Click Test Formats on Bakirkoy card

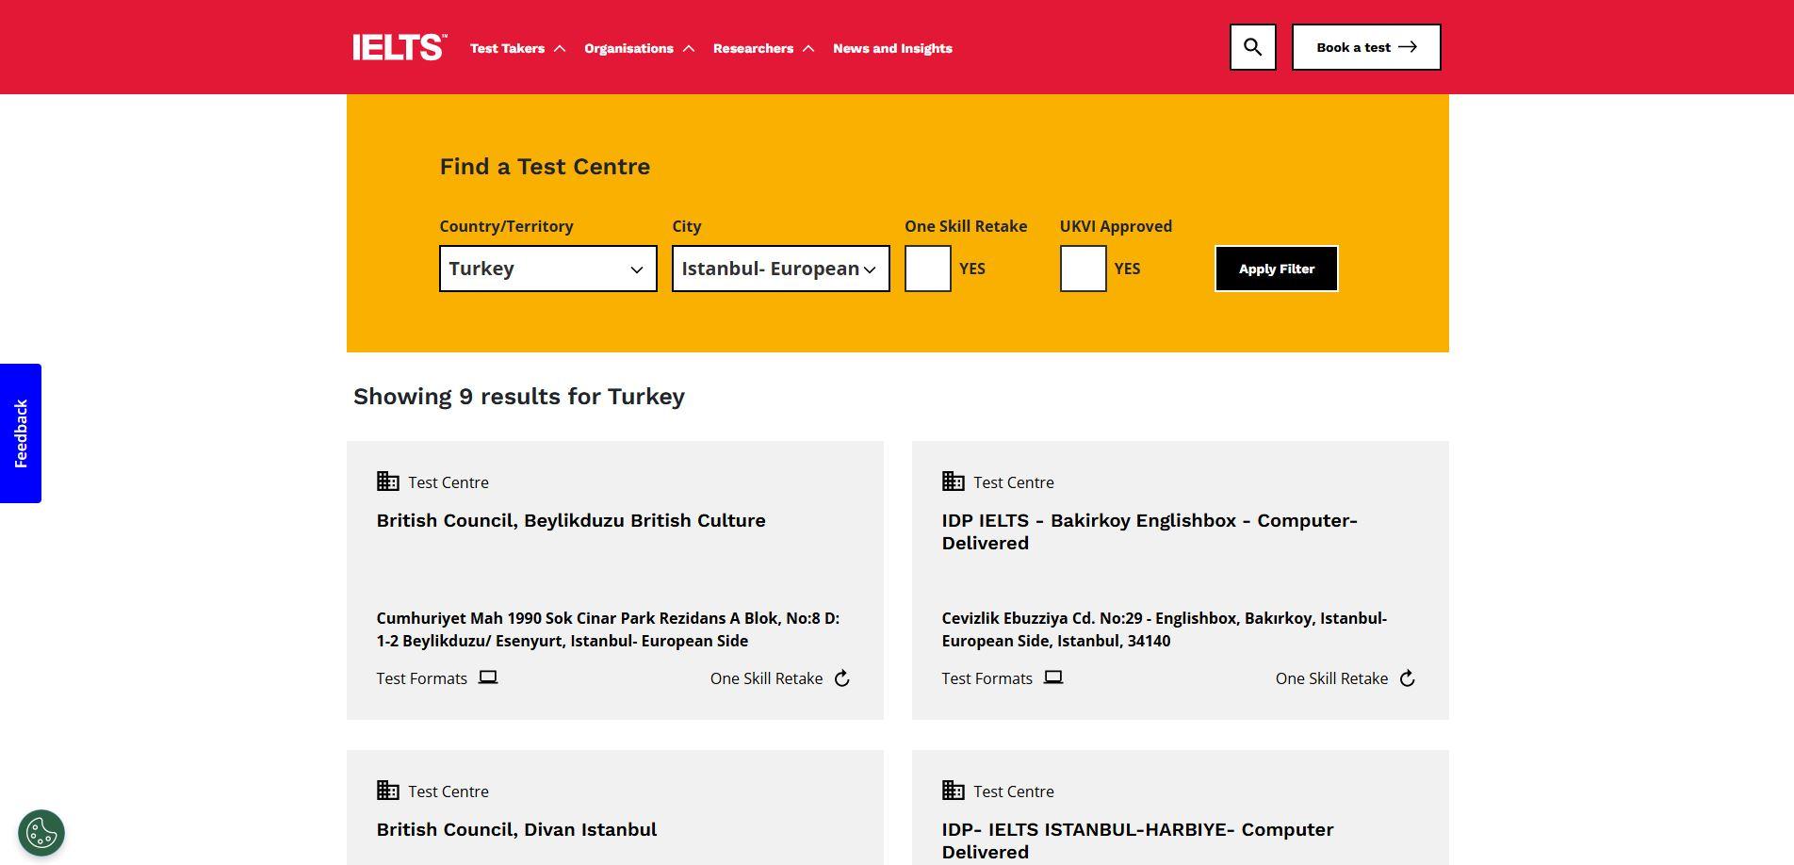pos(987,678)
